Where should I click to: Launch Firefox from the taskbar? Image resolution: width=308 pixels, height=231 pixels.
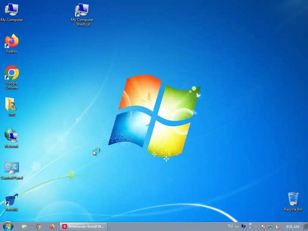tap(52, 227)
